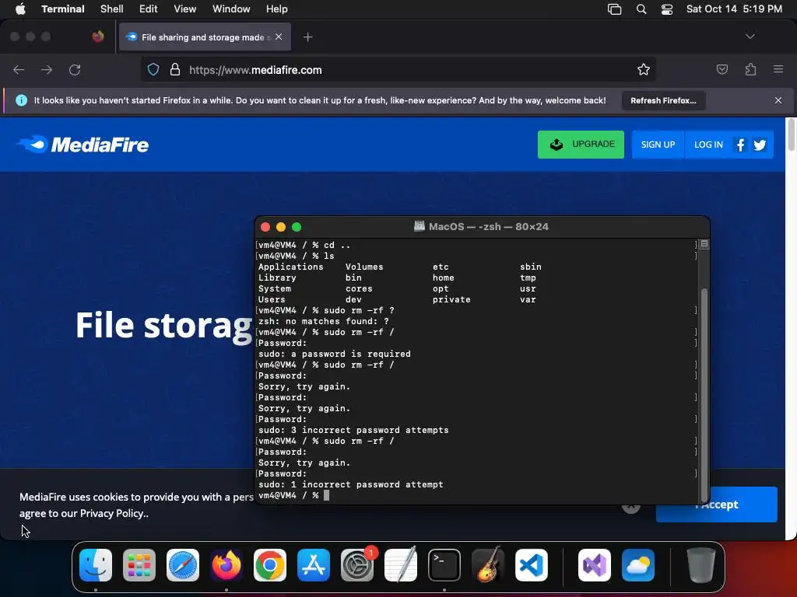Click the green UPGRADE button

click(x=581, y=144)
